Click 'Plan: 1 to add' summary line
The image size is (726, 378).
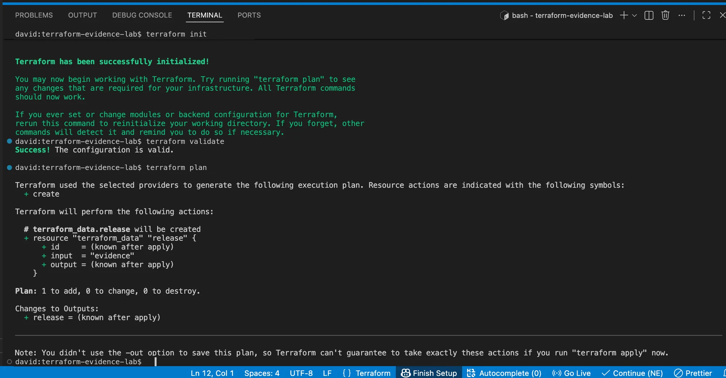107,291
